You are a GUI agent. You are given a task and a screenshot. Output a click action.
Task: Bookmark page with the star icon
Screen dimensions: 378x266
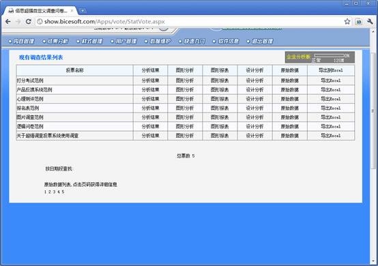point(347,21)
